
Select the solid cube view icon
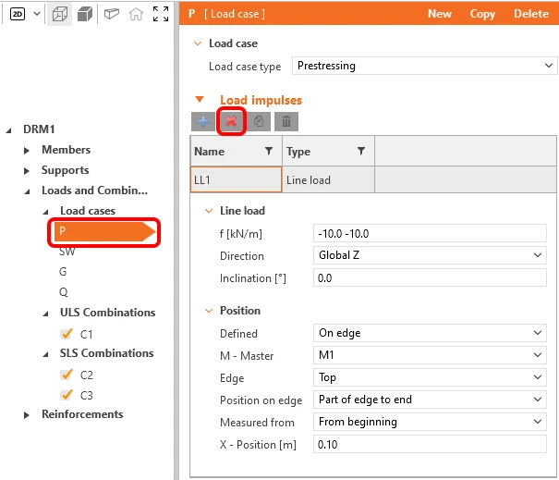tap(85, 14)
